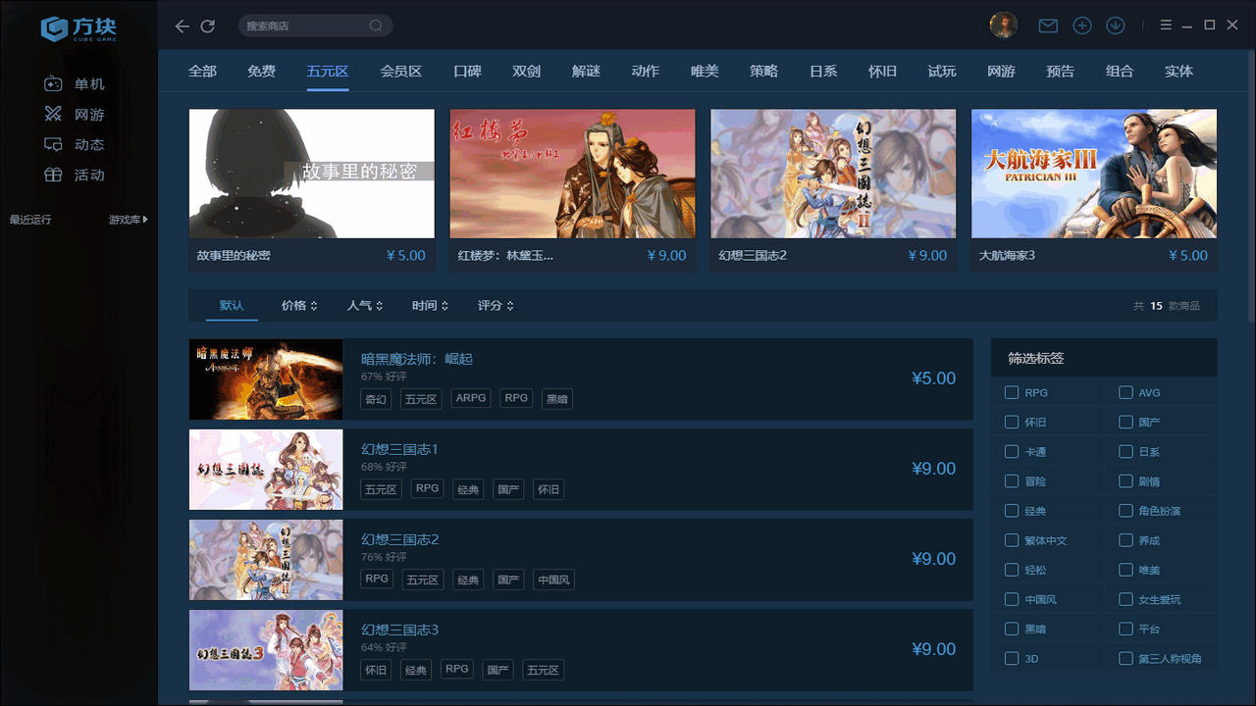Open the user avatar profile
Image resolution: width=1256 pixels, height=706 pixels.
(1004, 25)
